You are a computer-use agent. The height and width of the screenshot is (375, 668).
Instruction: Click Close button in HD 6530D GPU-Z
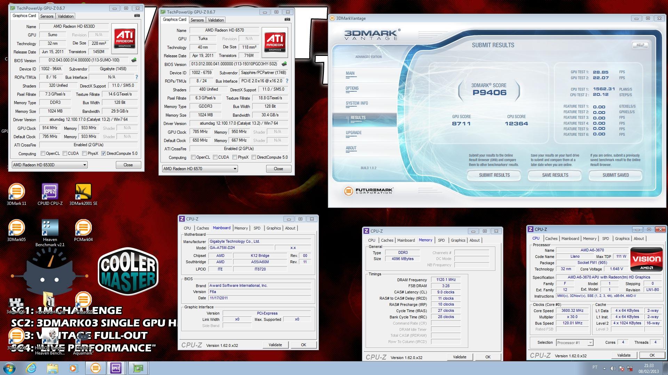tap(128, 165)
